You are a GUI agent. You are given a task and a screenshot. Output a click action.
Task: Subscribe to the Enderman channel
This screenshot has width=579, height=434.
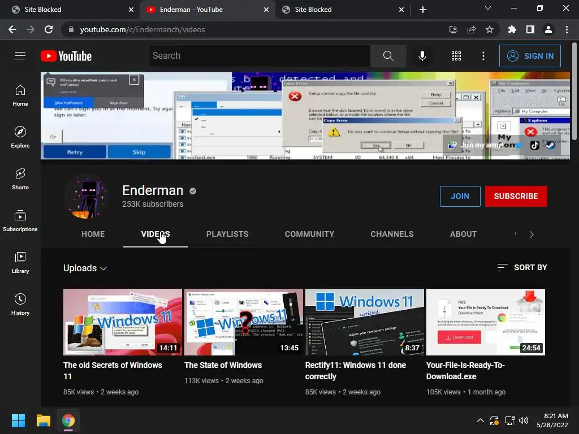point(516,196)
